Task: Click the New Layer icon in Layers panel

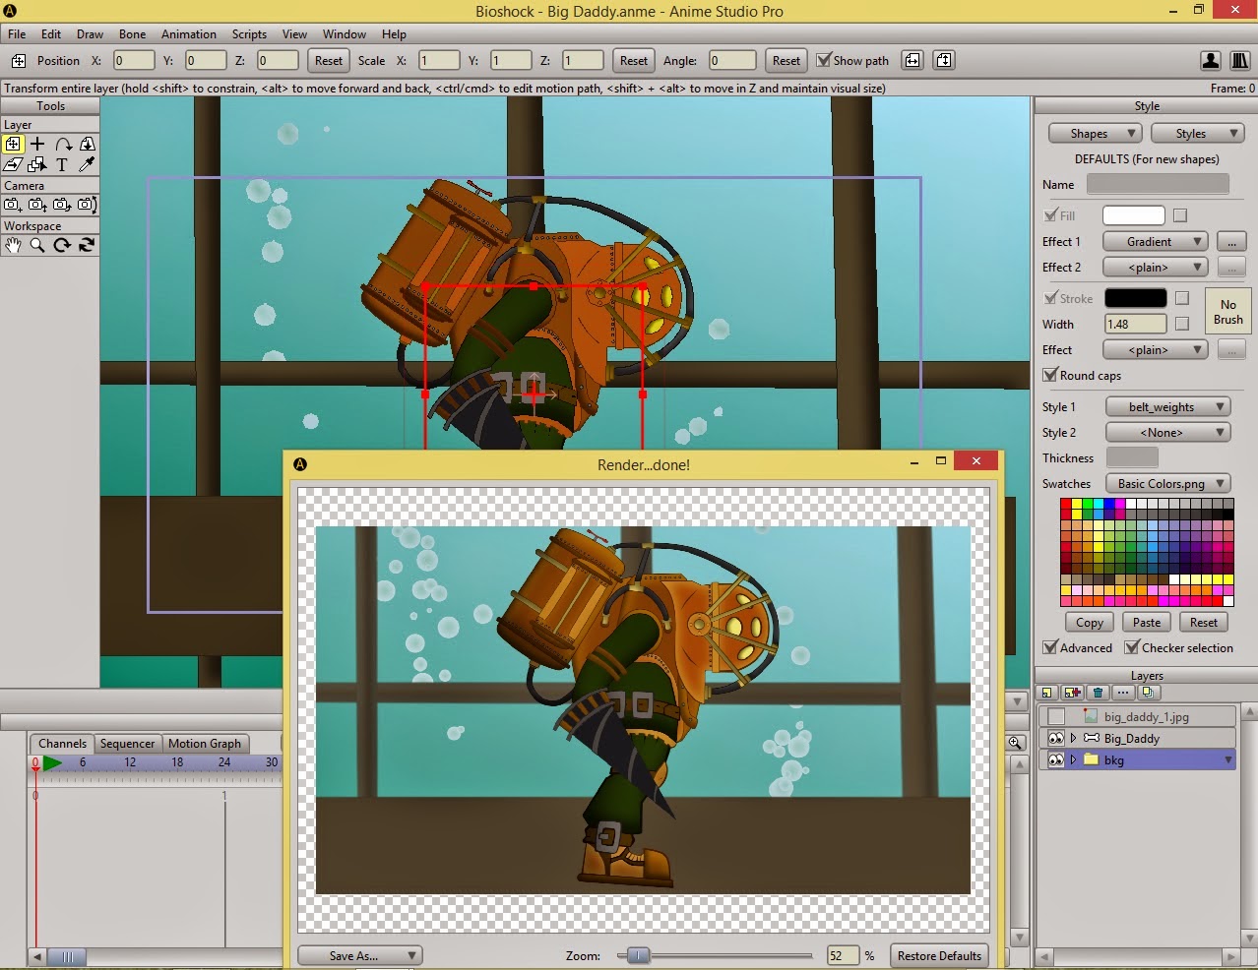Action: (1047, 693)
